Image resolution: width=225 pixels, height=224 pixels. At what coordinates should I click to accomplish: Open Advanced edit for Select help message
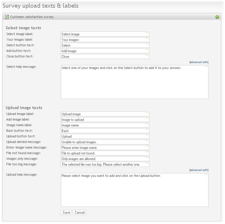tap(199, 62)
